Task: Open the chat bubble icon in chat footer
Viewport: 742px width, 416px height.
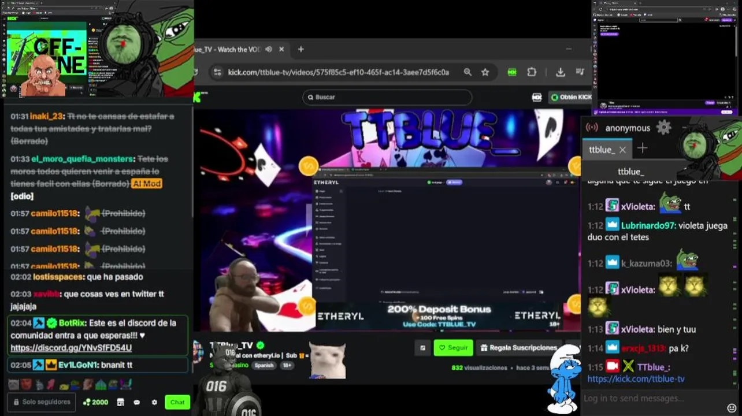Action: [x=137, y=402]
